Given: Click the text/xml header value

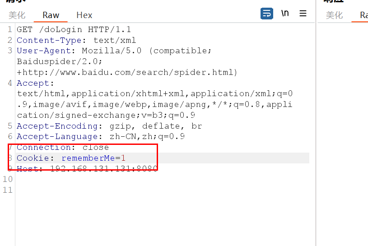Looking at the screenshot, I should click(x=115, y=40).
